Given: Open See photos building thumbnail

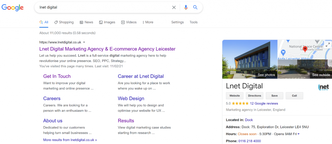Looking at the screenshot, I should pos(250,59).
